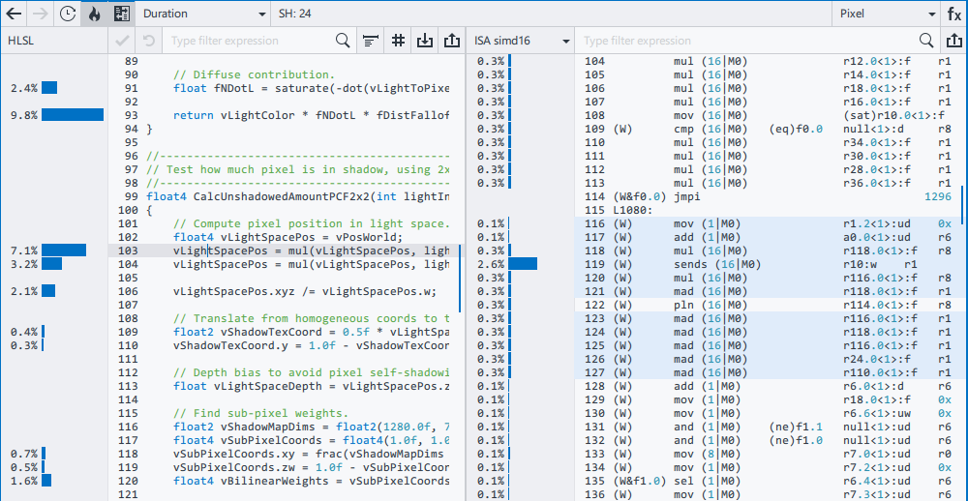The height and width of the screenshot is (501, 968).
Task: Click the export icon in ISA panel
Action: click(x=953, y=41)
